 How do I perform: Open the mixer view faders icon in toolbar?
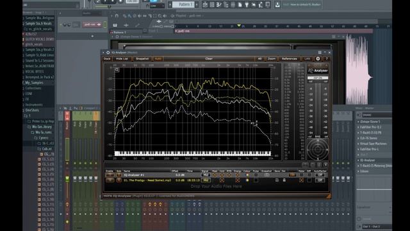point(233,4)
